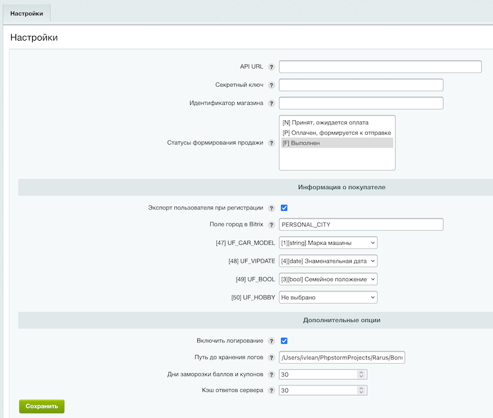Image resolution: width=493 pixels, height=418 pixels.
Task: Open help next to Путь до хранения логов
Action: pyautogui.click(x=270, y=357)
